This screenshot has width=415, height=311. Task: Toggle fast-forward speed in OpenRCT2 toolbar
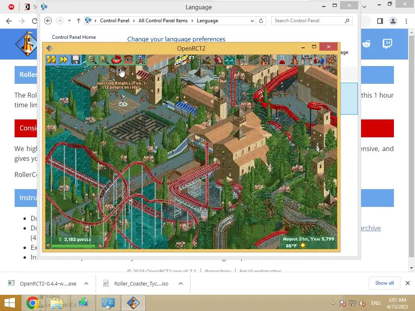point(64,60)
